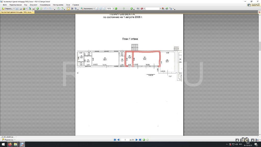The width and height of the screenshot is (261, 147).
Task: Go to the first page
Action: coord(115,140)
